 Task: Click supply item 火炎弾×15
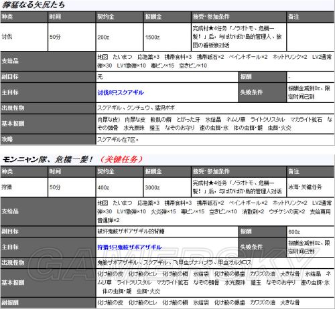(x=163, y=211)
